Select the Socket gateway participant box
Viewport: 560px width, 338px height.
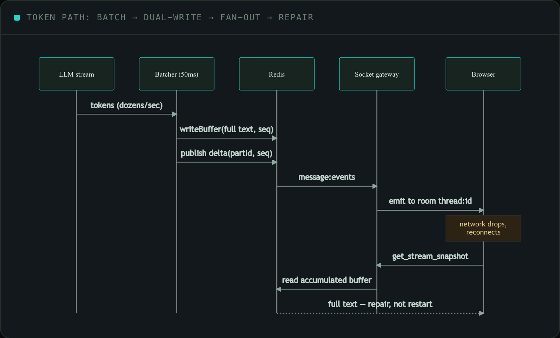click(x=377, y=74)
